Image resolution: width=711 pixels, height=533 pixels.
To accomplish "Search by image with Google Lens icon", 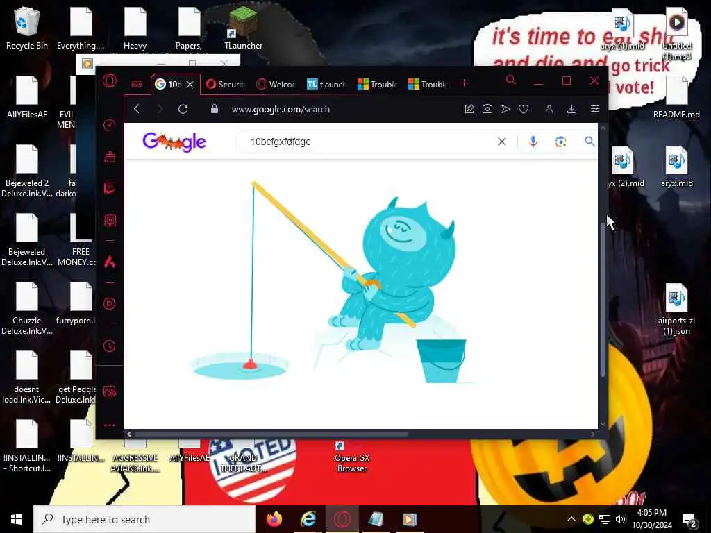I will [560, 142].
